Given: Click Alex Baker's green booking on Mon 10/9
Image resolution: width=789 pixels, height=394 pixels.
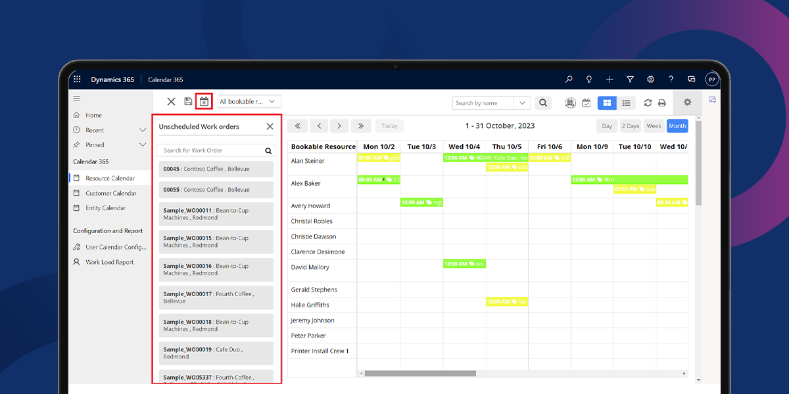Looking at the screenshot, I should click(629, 179).
